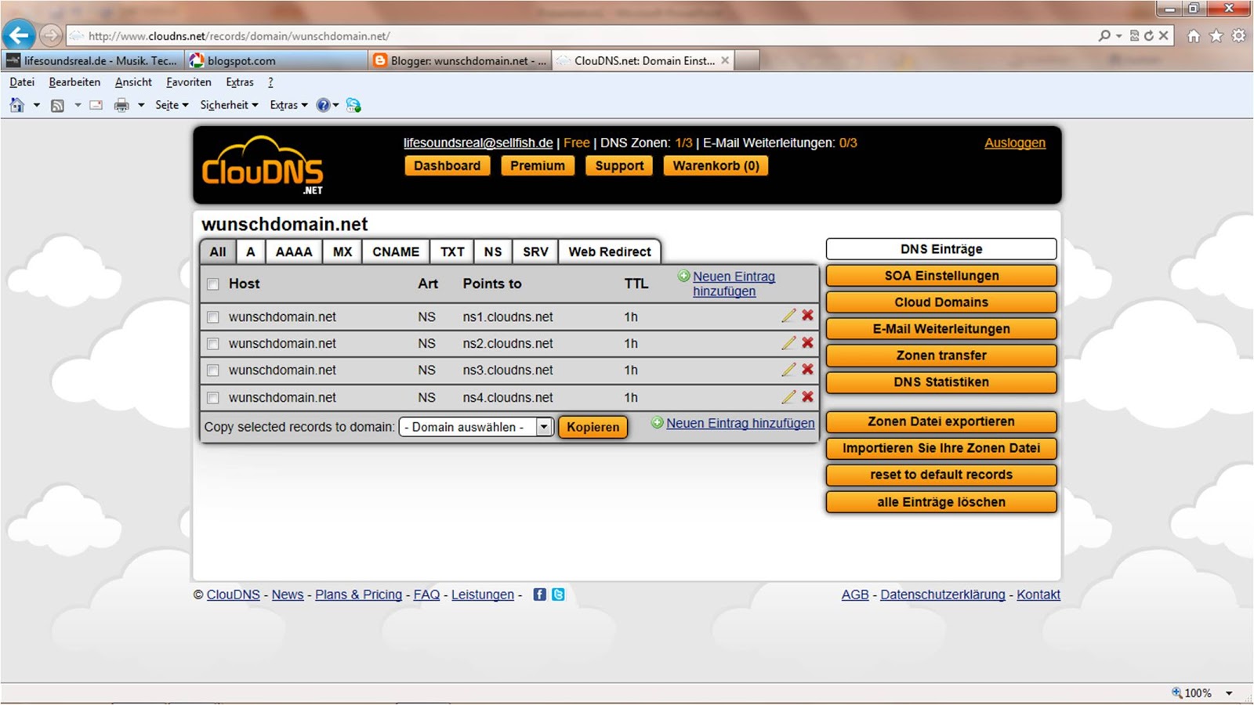Viewport: 1254px width, 705px height.
Task: Open ClouDNS Twitter page icon in footer
Action: coord(558,595)
